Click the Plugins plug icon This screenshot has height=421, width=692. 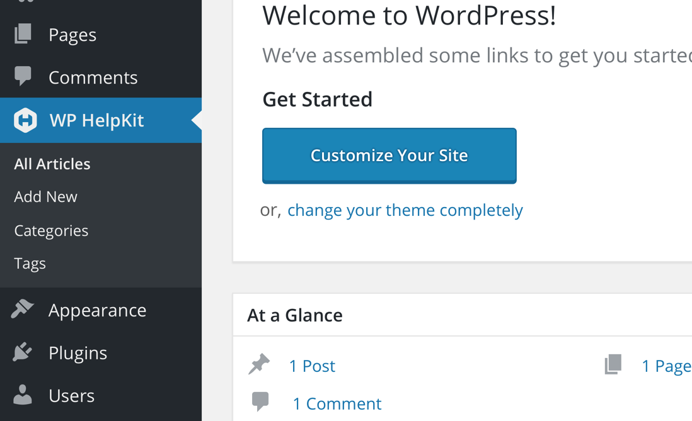pos(23,352)
